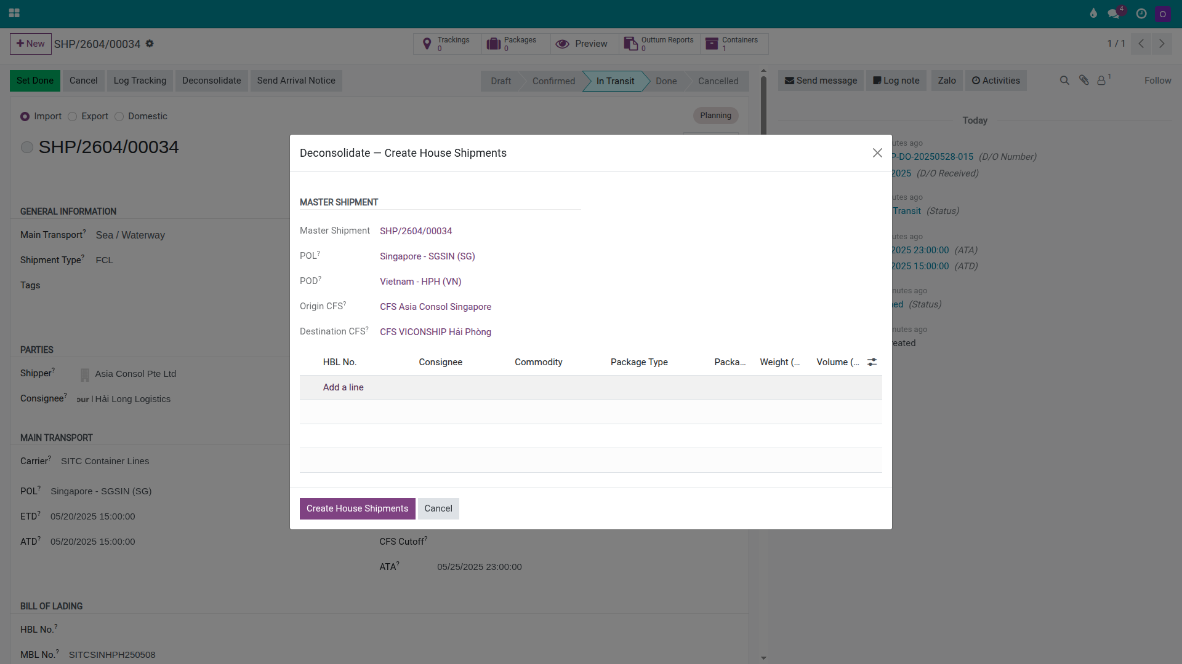Go to previous record arrow
The image size is (1182, 664).
pyautogui.click(x=1141, y=44)
